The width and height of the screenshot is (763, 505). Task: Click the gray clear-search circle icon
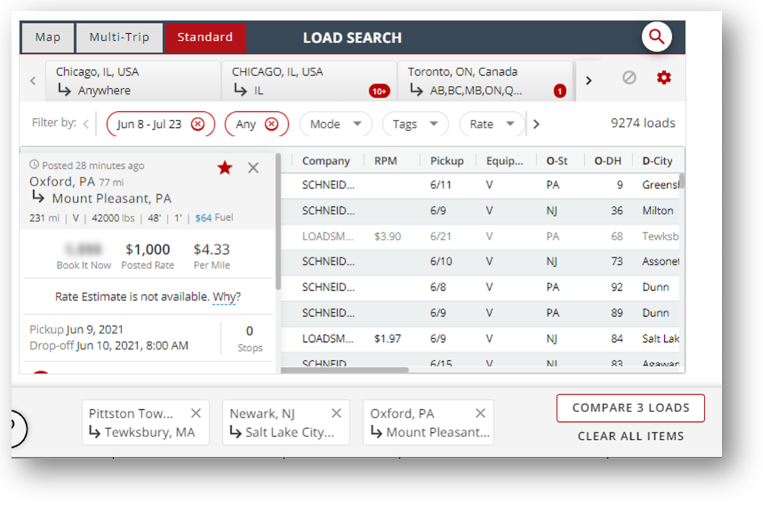pyautogui.click(x=629, y=78)
